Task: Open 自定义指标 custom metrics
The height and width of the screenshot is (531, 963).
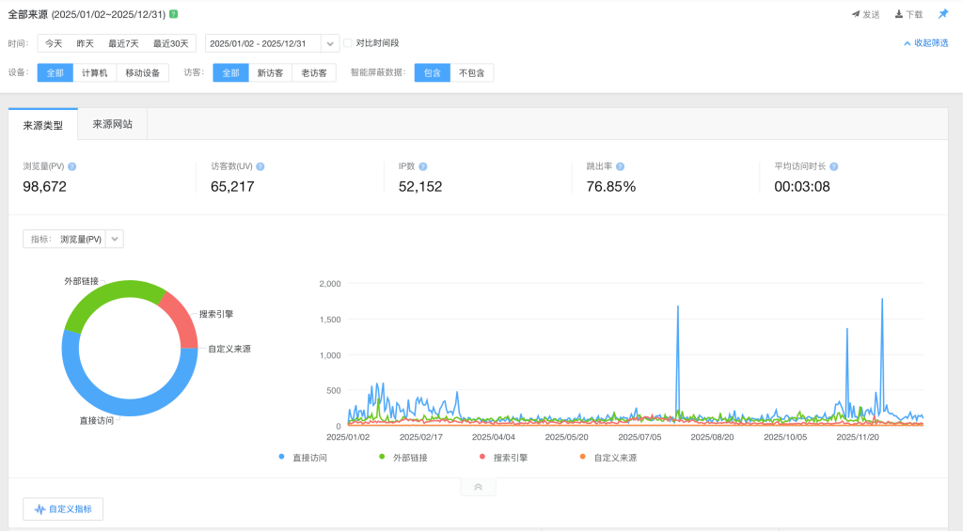Action: [63, 509]
